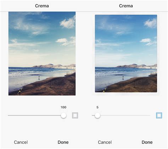Tap the large upper cloud in the borderless photo
The width and height of the screenshot is (168, 149).
[68, 23]
